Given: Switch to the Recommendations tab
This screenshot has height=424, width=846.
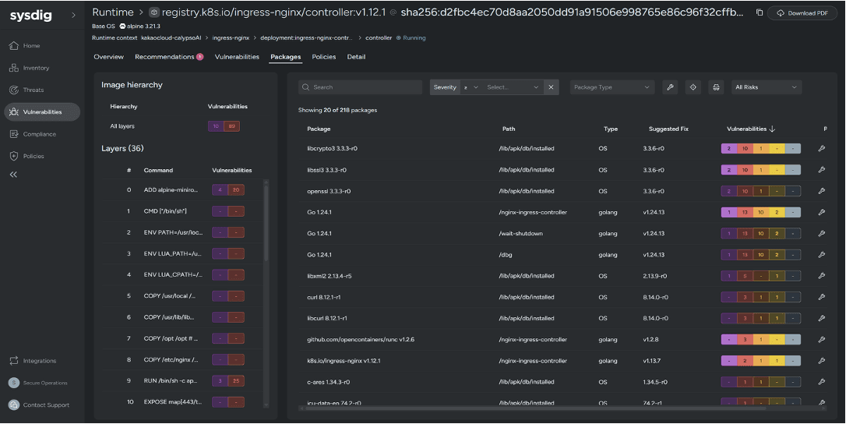Looking at the screenshot, I should pos(169,57).
